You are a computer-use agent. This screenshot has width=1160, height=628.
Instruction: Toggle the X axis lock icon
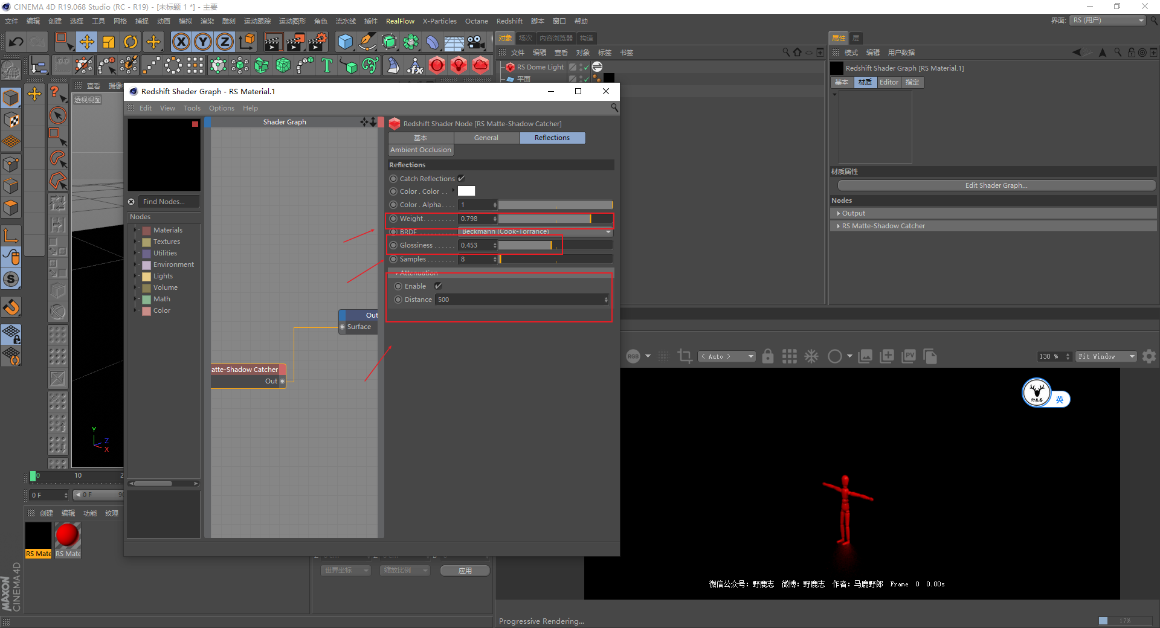point(181,42)
